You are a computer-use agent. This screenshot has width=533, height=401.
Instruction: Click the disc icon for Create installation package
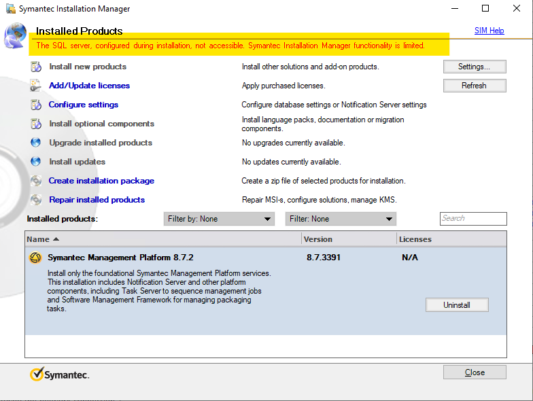click(x=36, y=181)
